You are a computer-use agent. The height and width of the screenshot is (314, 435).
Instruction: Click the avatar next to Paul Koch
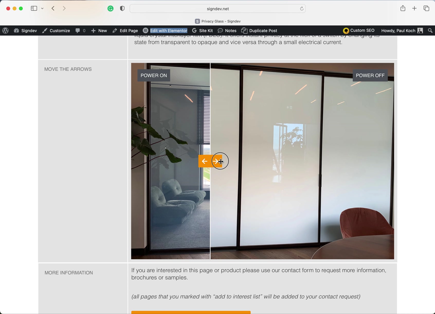tap(420, 31)
